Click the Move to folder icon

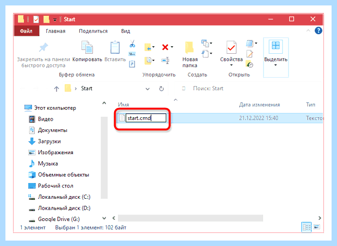(x=148, y=47)
